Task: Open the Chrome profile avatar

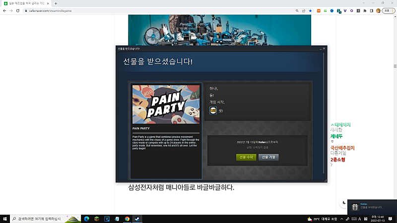Action: [x=378, y=11]
